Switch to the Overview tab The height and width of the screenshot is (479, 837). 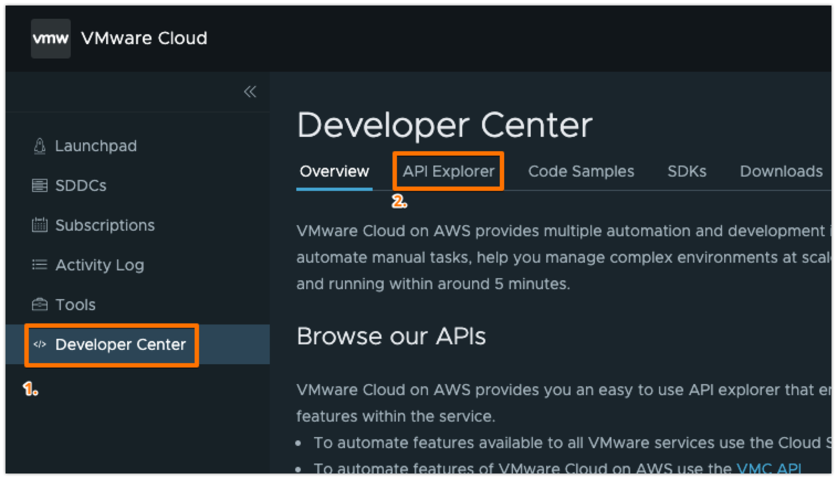pos(334,172)
